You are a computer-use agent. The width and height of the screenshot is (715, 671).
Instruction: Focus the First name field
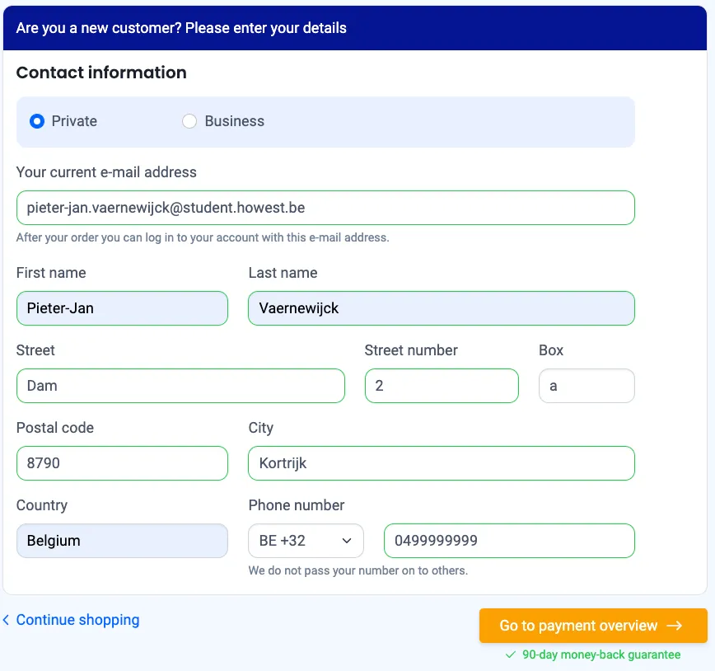click(122, 308)
